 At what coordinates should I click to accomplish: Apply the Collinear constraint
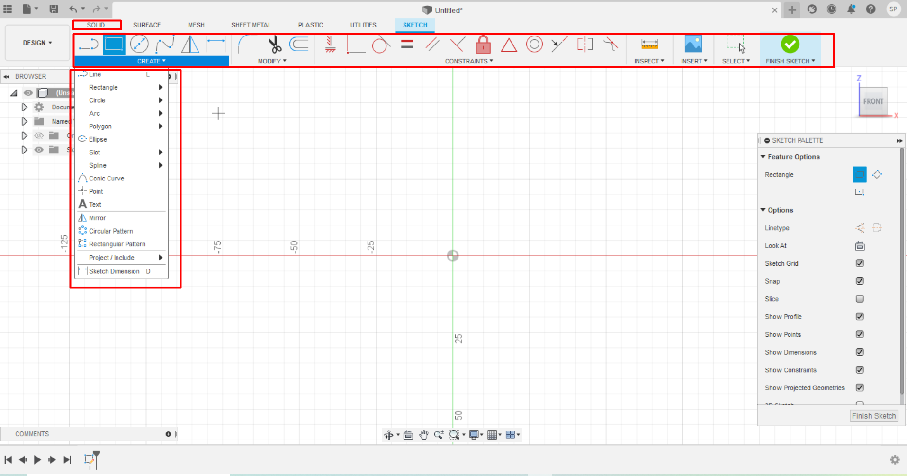(559, 45)
